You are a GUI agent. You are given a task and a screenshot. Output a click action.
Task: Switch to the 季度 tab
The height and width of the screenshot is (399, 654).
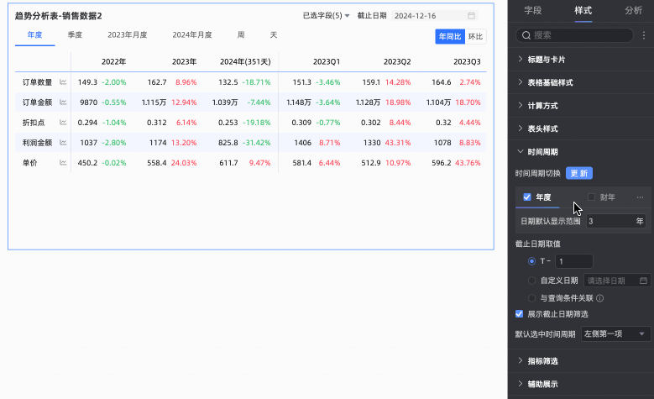tap(75, 35)
